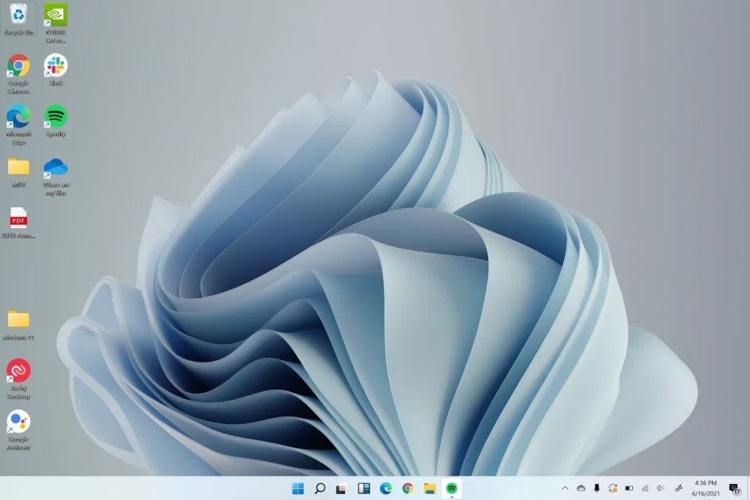Select the Spotify desktop shortcut
Screen dimensions: 750x500
pyautogui.click(x=56, y=121)
